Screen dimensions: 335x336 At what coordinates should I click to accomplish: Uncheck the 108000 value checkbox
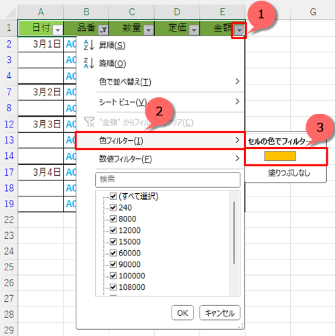pos(113,287)
